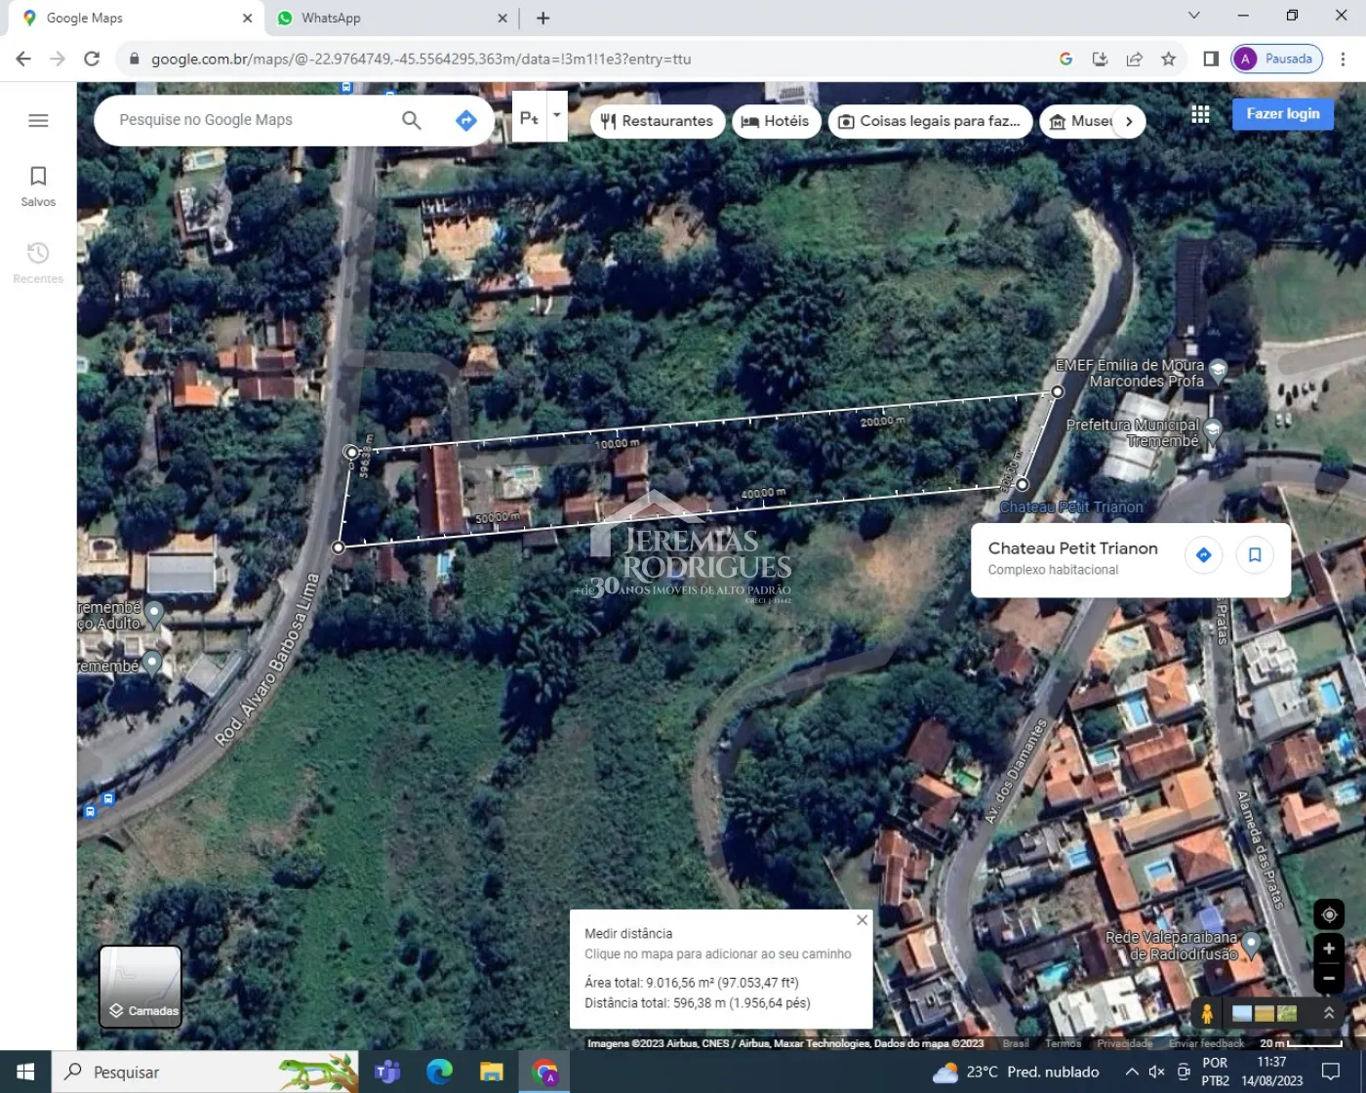Open the browser profile dropdown labeled Pausada

click(1276, 59)
